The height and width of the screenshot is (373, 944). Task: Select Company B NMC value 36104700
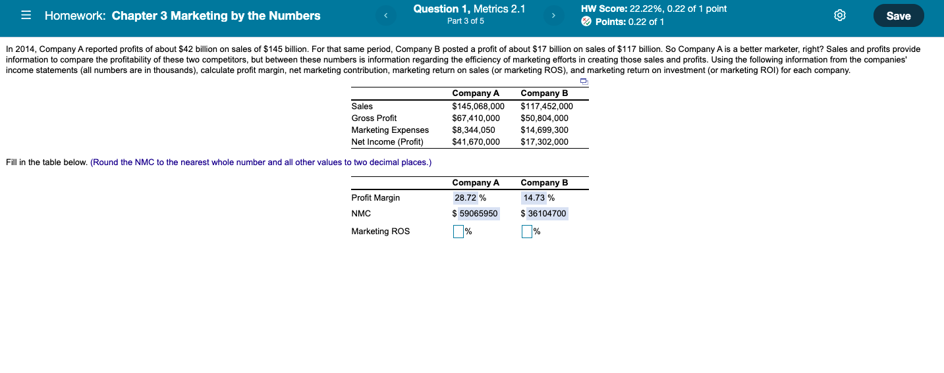(547, 214)
